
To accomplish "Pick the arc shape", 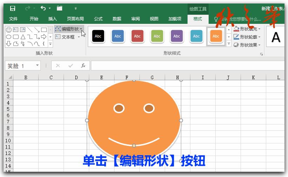I will (x=30, y=43).
